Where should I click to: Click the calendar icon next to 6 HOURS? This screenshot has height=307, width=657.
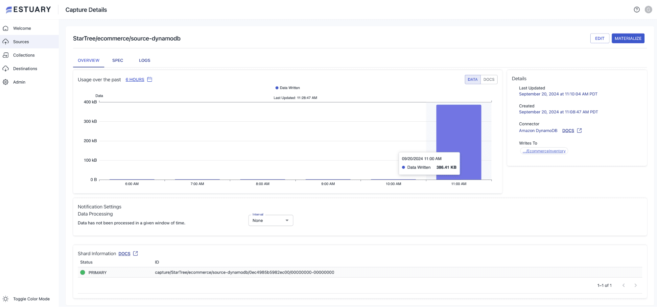150,79
